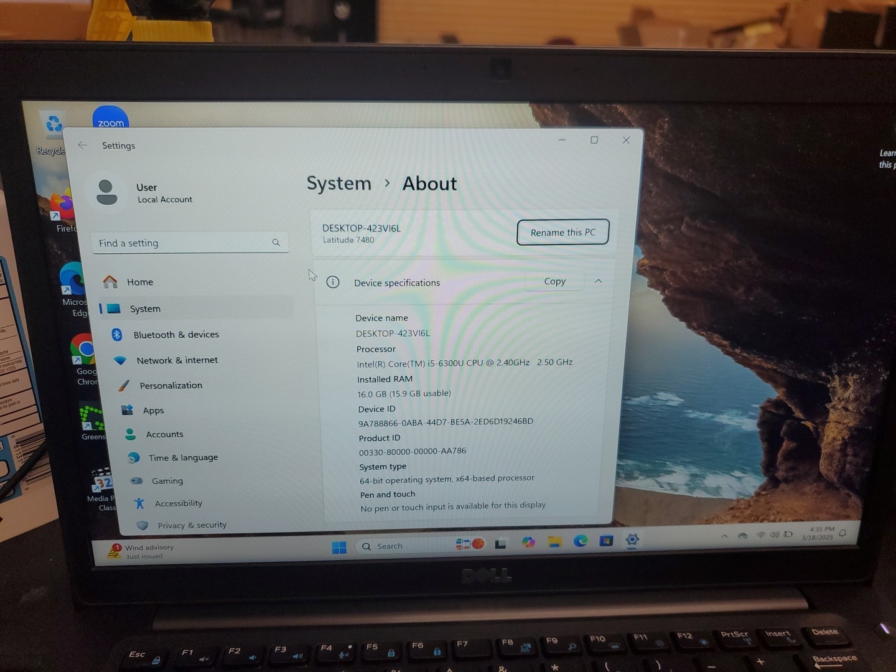Open the Windows Start menu
896x672 pixels.
click(339, 548)
